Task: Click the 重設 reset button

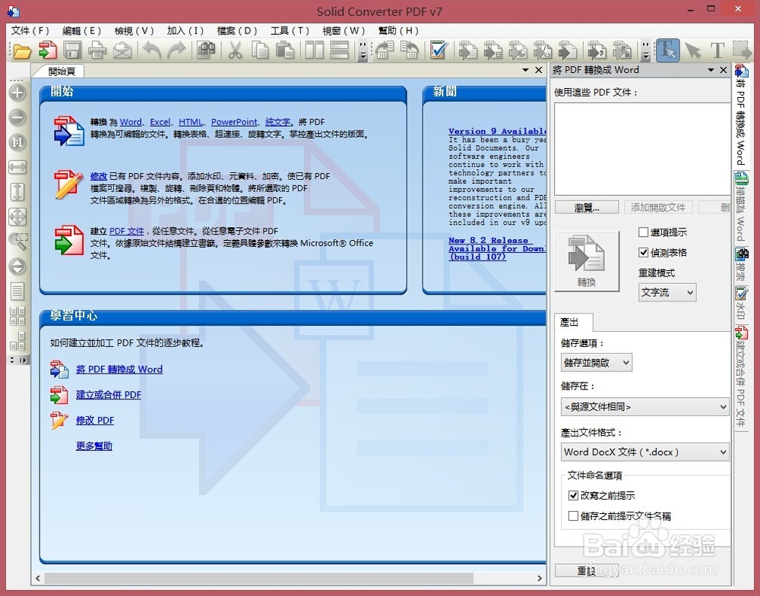Action: [x=587, y=571]
